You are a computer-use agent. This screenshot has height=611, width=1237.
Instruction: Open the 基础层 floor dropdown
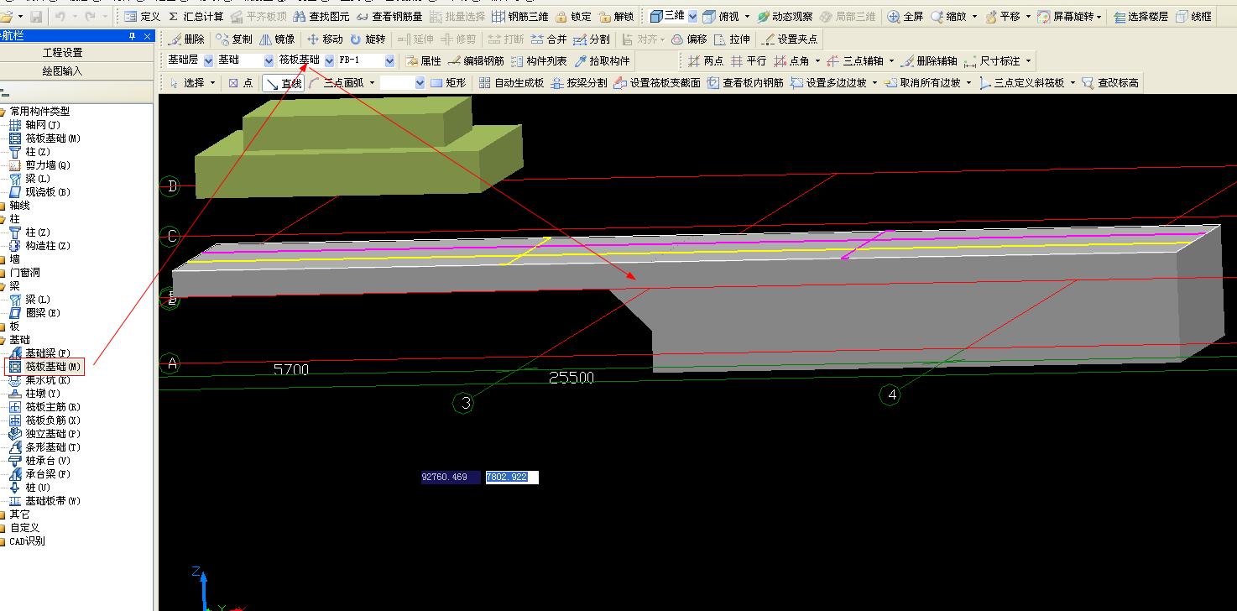coord(208,61)
